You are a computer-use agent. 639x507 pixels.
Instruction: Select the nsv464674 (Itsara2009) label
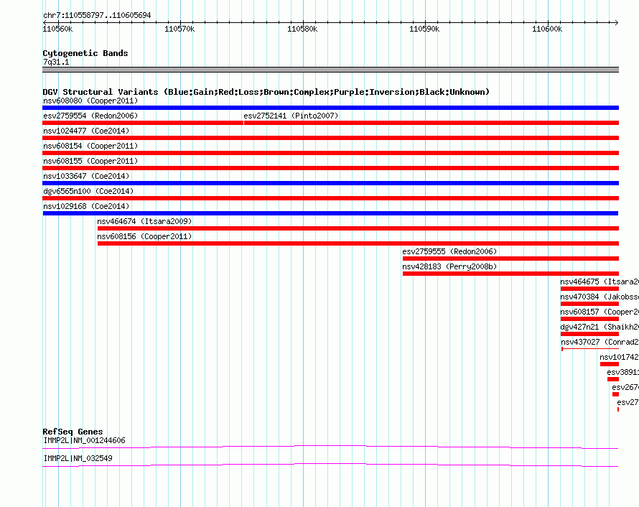pos(144,221)
